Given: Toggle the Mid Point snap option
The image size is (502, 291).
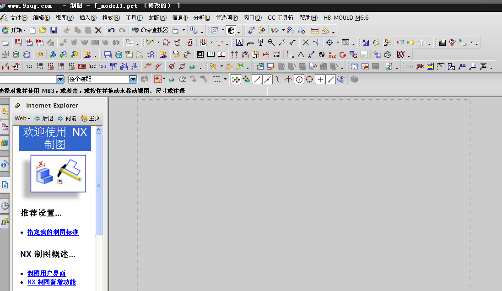Looking at the screenshot, I should 267,80.
